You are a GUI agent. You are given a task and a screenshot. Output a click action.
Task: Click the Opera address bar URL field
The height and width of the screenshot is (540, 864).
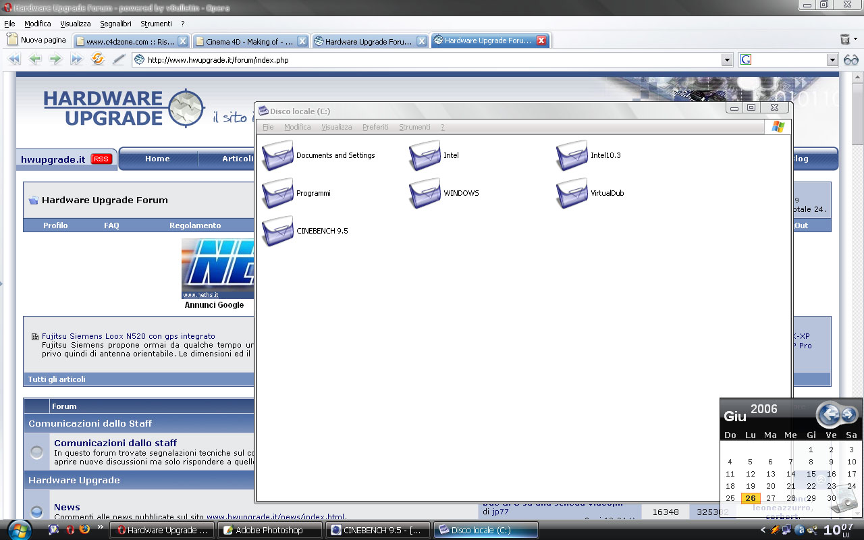coord(432,60)
